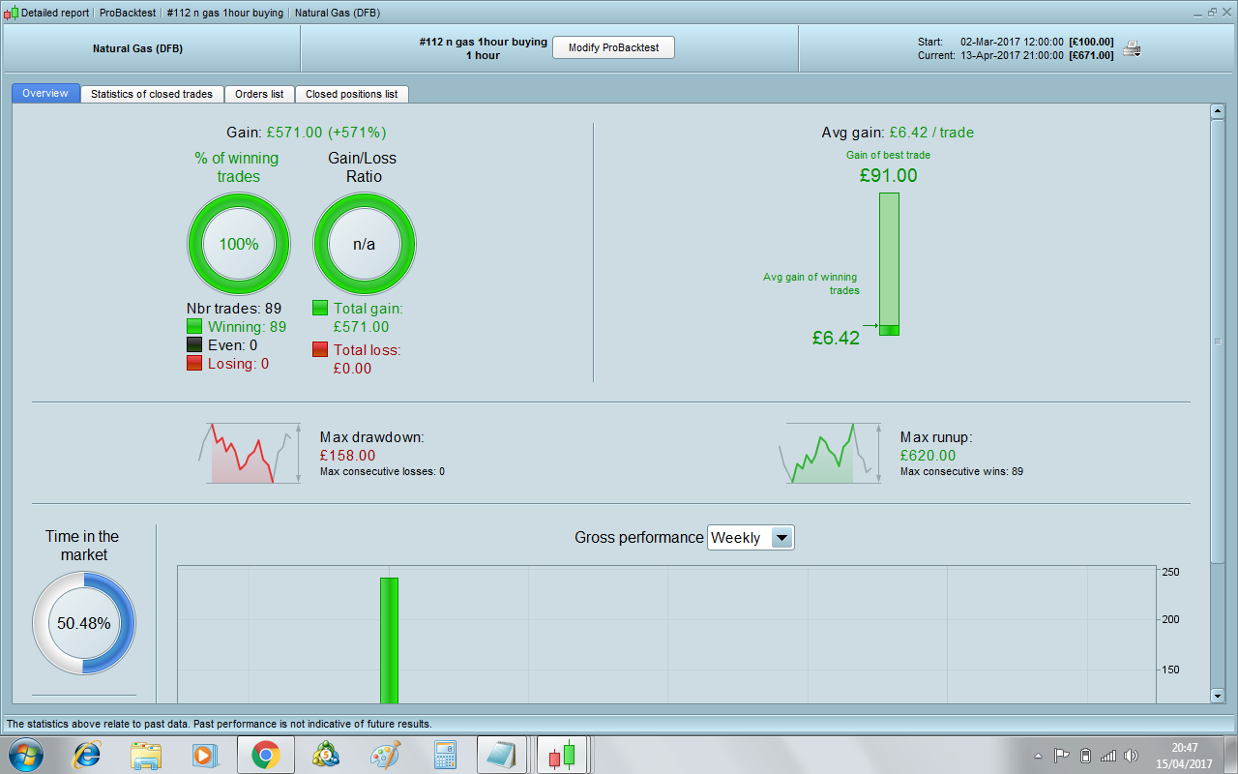Click the Windows Start button
This screenshot has width=1238, height=774.
coord(27,755)
